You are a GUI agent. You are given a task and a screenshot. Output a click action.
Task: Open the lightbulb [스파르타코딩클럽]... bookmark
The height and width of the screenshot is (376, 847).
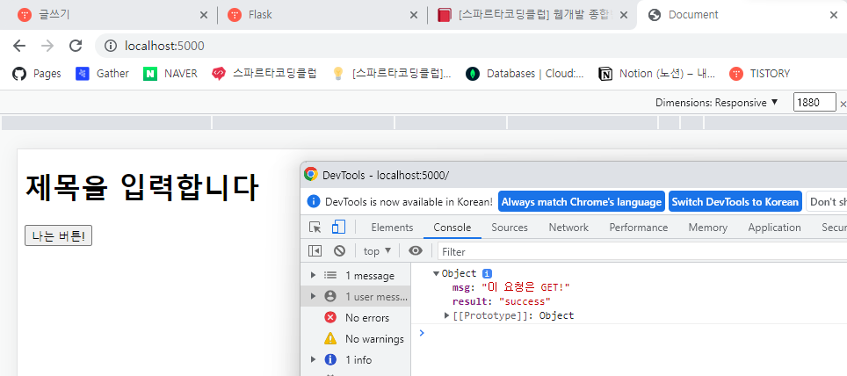[x=392, y=74]
